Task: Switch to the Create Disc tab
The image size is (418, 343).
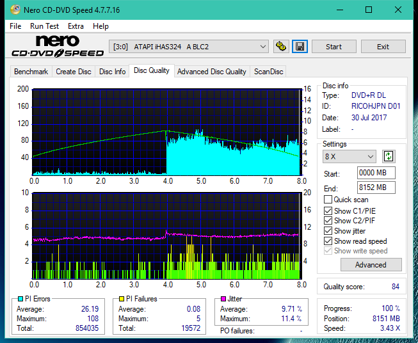Action: click(74, 72)
